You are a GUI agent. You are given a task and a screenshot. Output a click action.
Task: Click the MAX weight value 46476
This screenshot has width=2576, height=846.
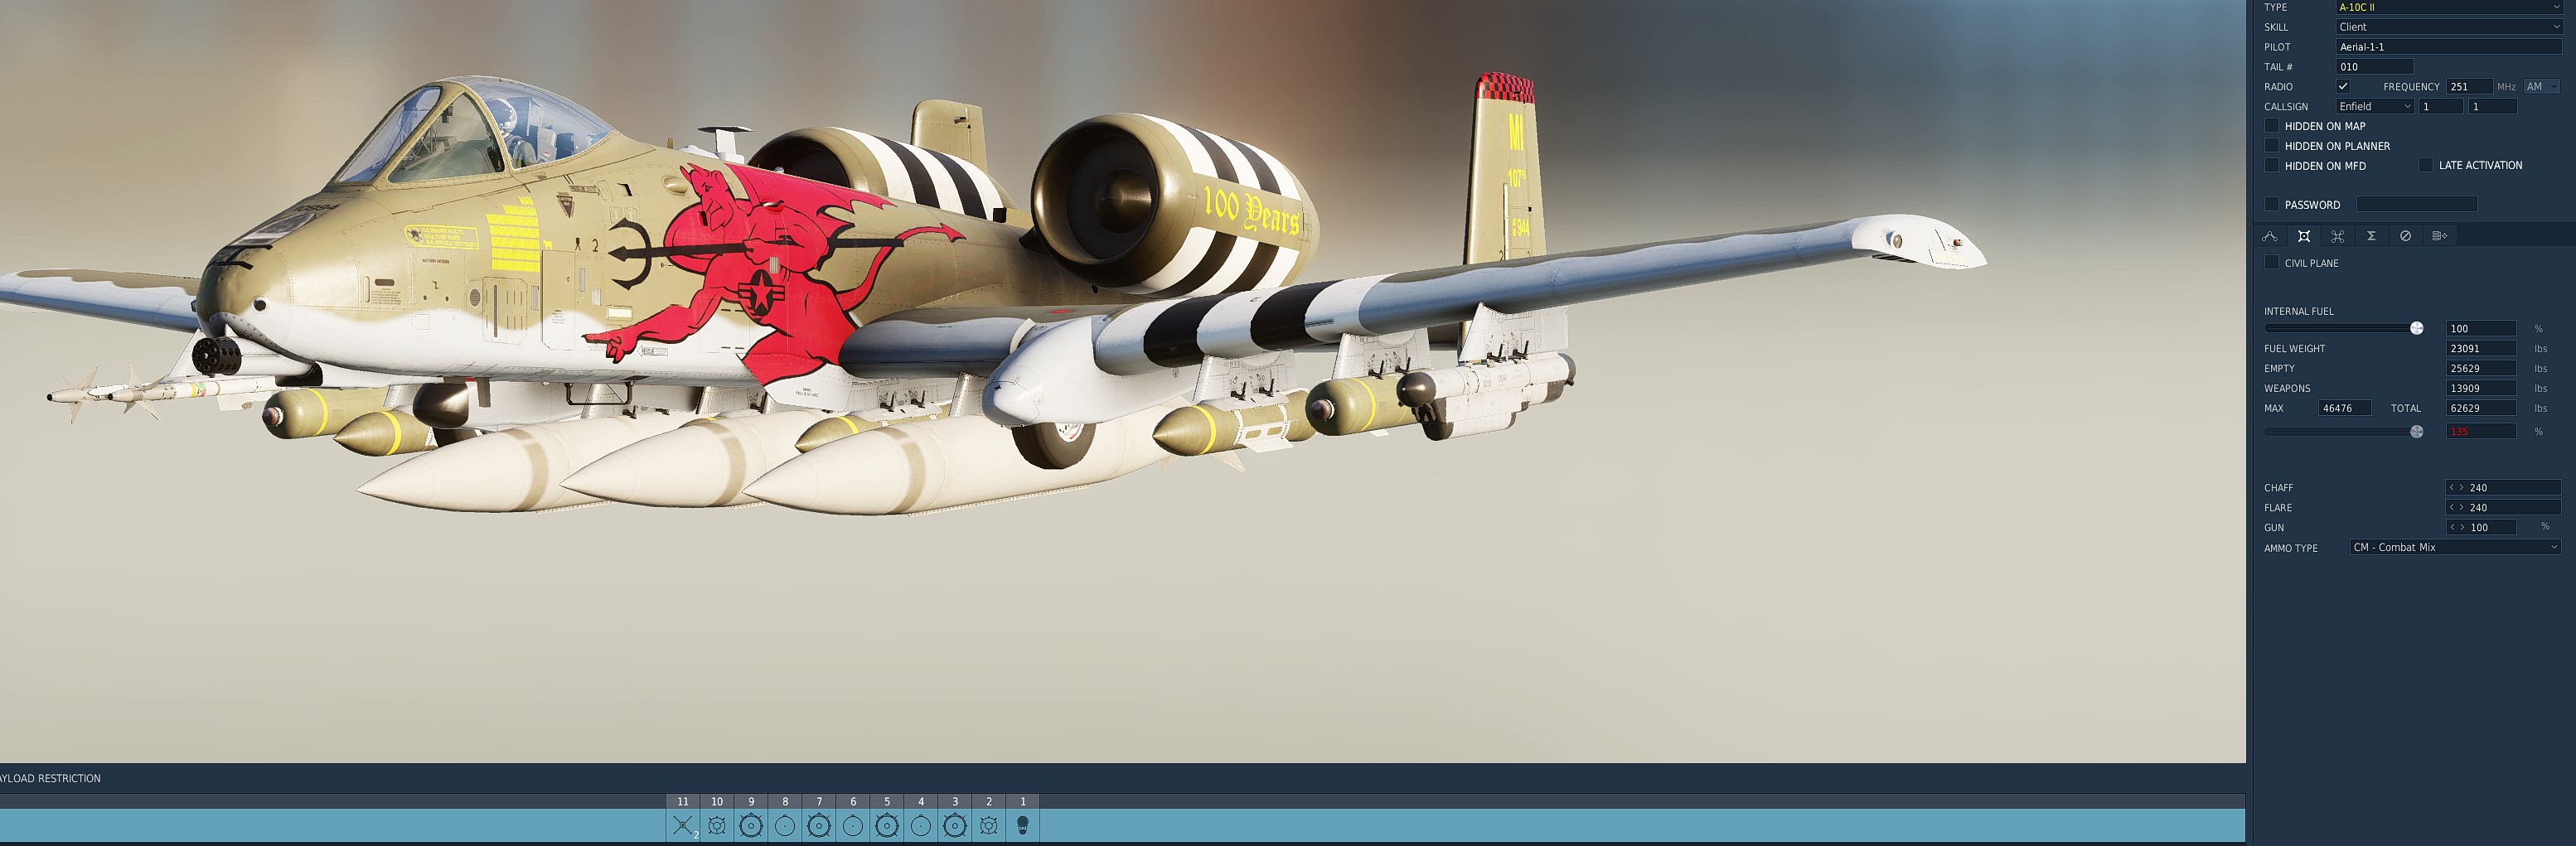2344,408
